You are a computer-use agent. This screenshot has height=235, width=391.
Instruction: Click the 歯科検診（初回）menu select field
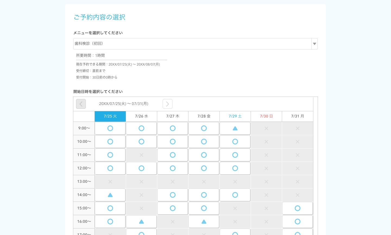pyautogui.click(x=192, y=44)
